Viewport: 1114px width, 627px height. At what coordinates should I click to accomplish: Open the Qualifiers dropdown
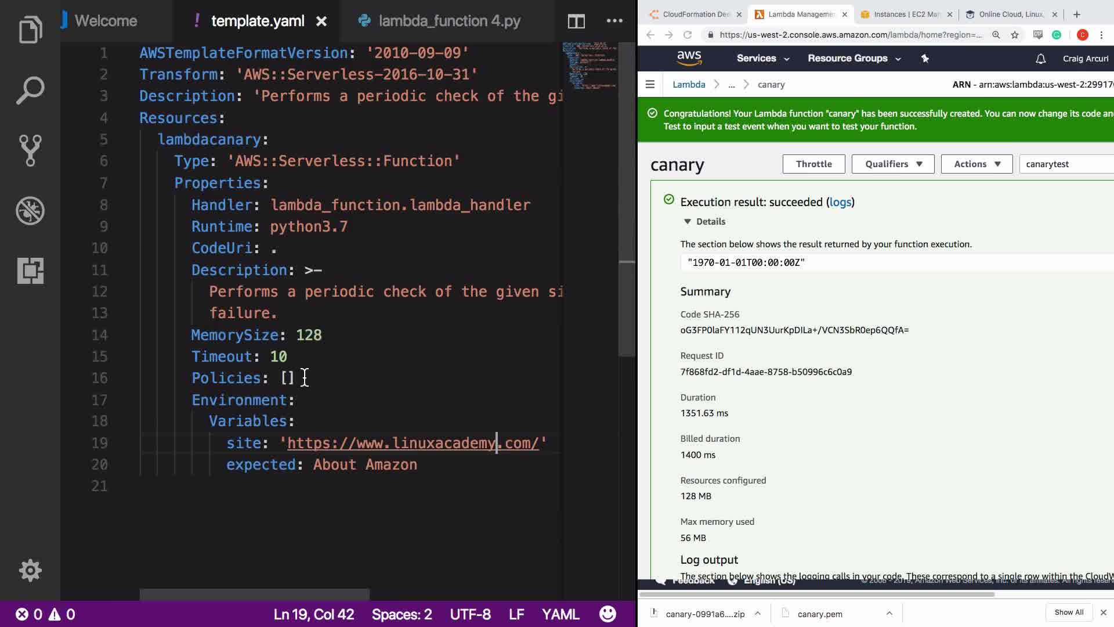893,164
